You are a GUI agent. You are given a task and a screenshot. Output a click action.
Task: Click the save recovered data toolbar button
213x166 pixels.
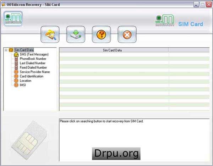point(76,34)
